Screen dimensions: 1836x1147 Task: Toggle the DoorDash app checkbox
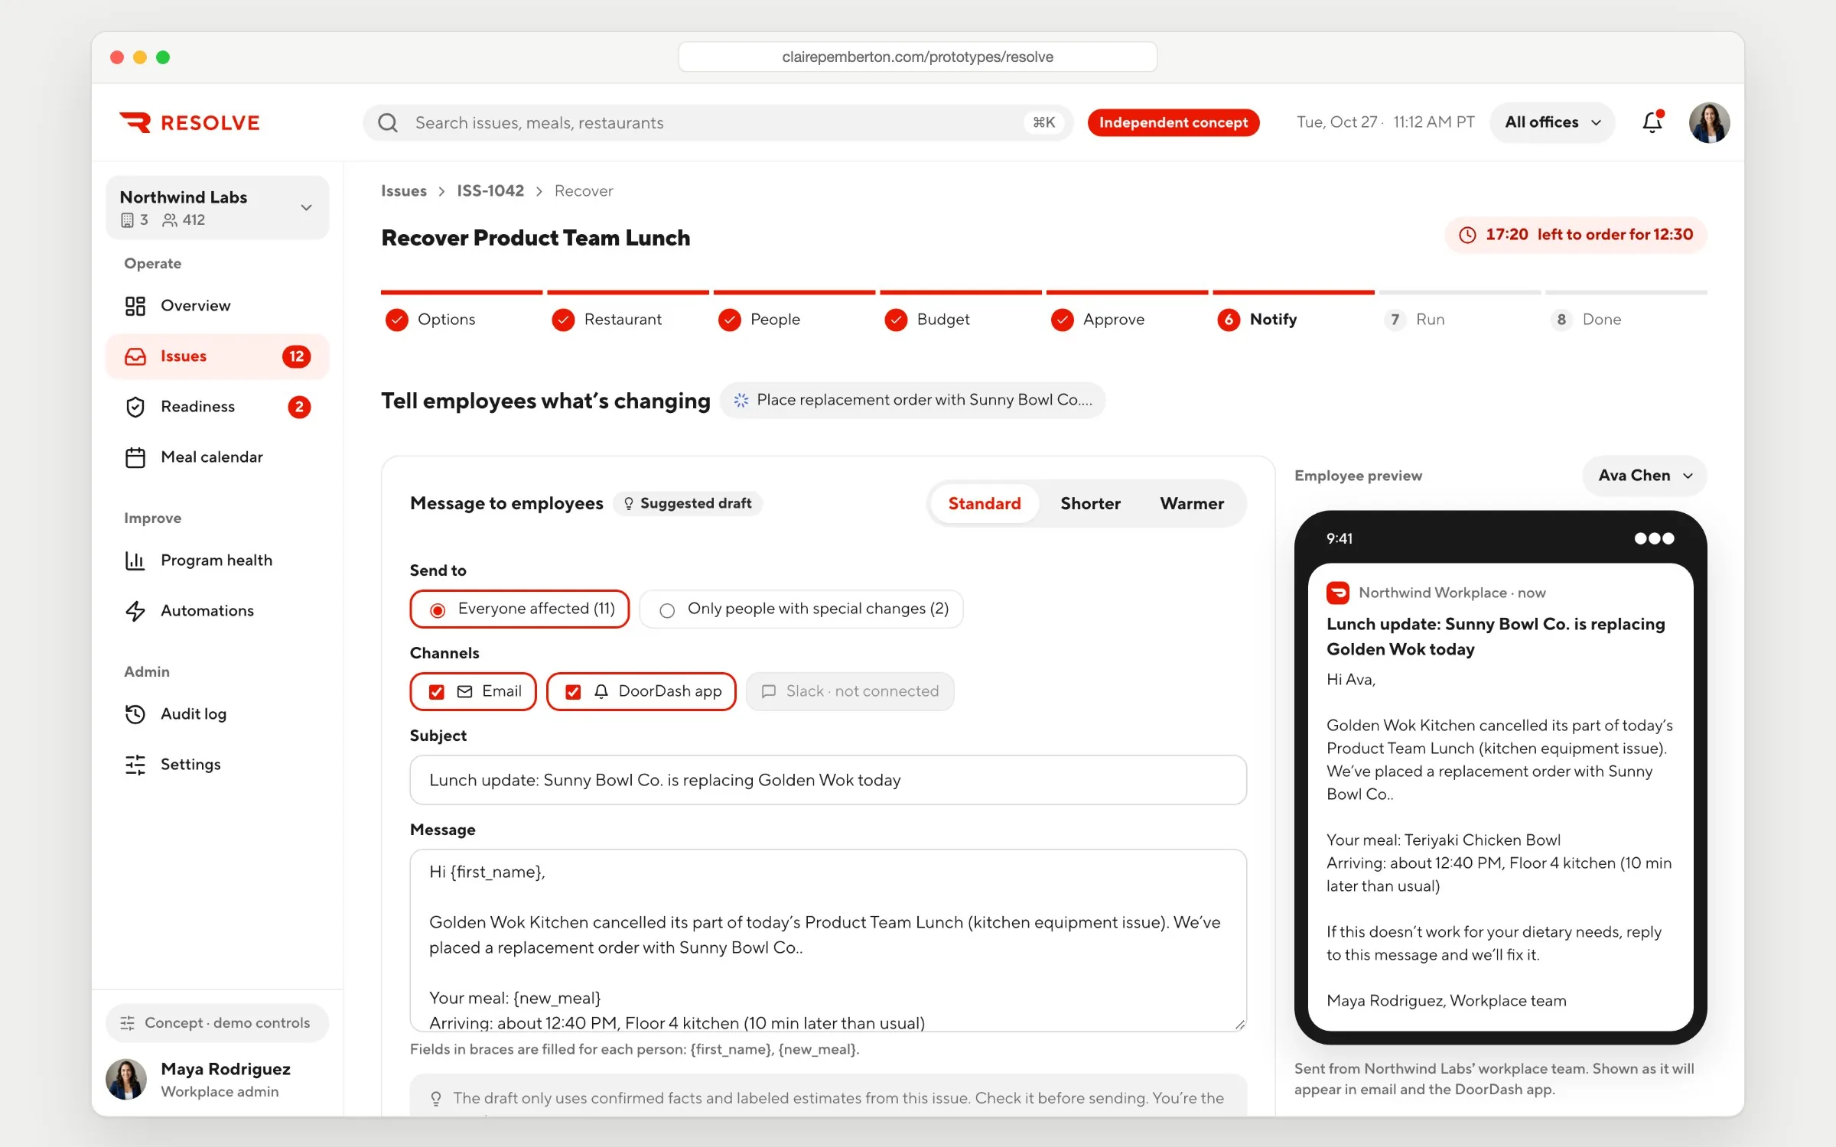pyautogui.click(x=573, y=691)
